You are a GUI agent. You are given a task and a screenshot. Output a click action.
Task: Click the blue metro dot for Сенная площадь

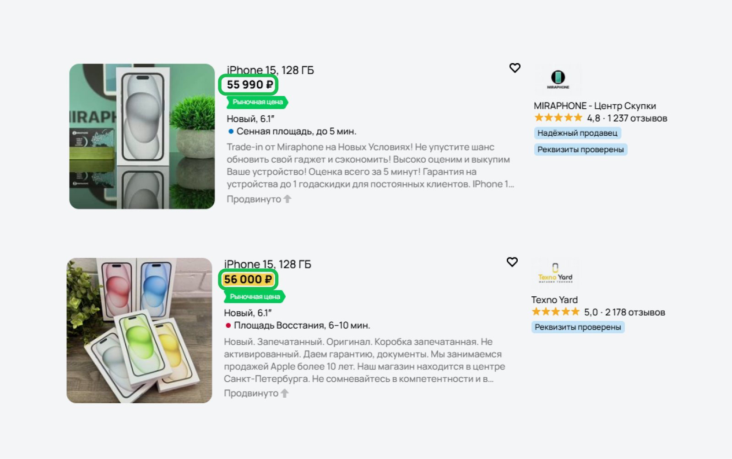[x=231, y=132]
